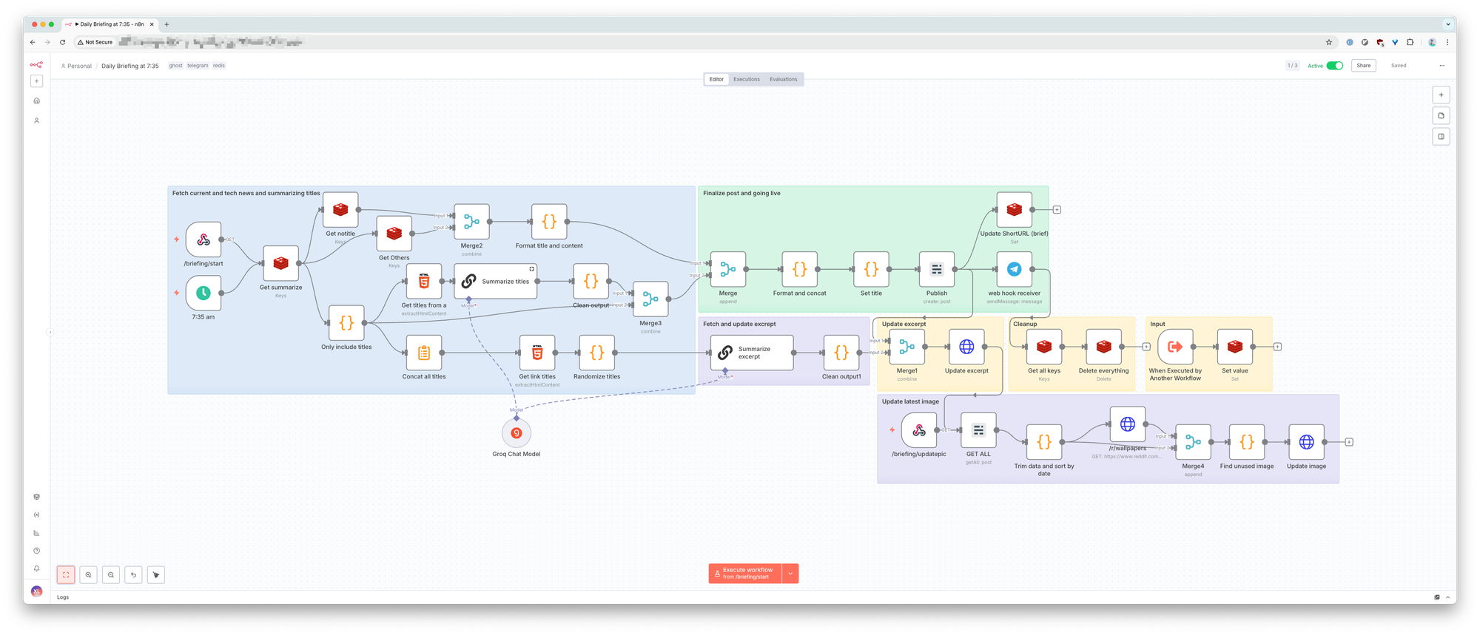The image size is (1480, 635).
Task: Expand the Logs panel chevron
Action: (x=1448, y=597)
